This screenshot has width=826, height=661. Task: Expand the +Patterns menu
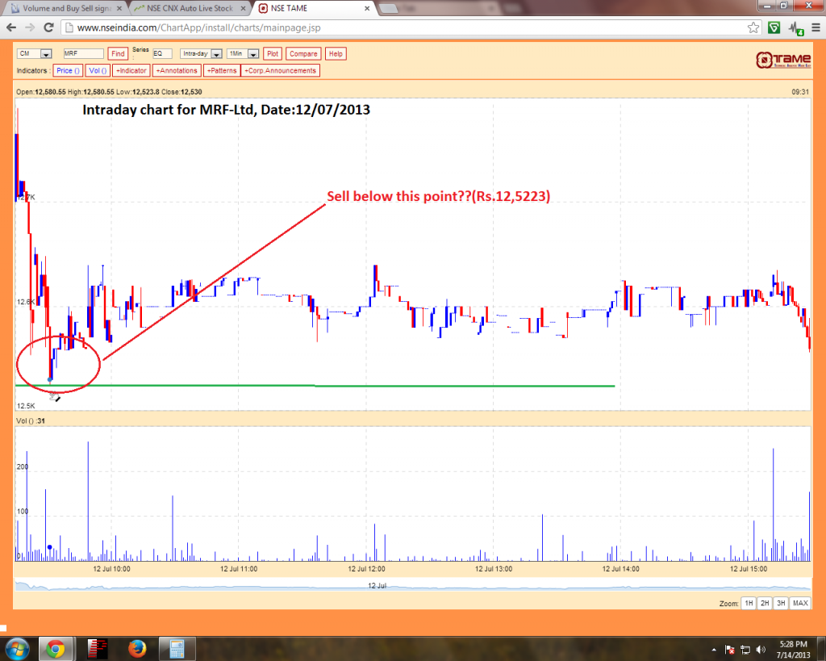point(222,71)
